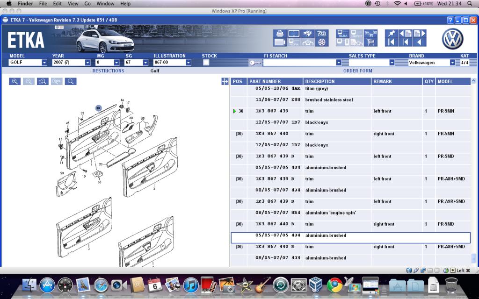
Task: Click the printer icon in ETKA toolbar
Action: [279, 33]
